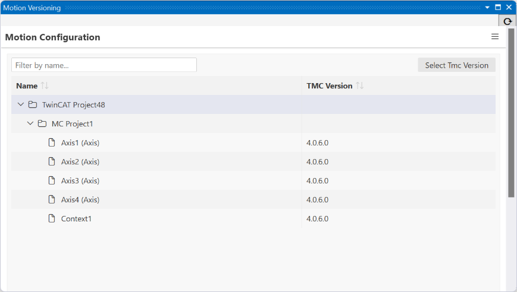Image resolution: width=517 pixels, height=292 pixels.
Task: Select the Axis4 (Axis) entry
Action: pyautogui.click(x=80, y=199)
